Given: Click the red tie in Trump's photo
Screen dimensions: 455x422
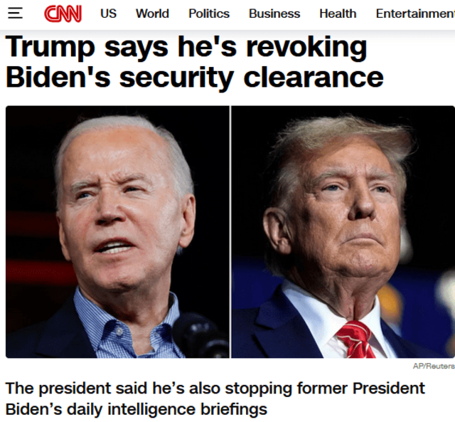Looking at the screenshot, I should [x=357, y=339].
